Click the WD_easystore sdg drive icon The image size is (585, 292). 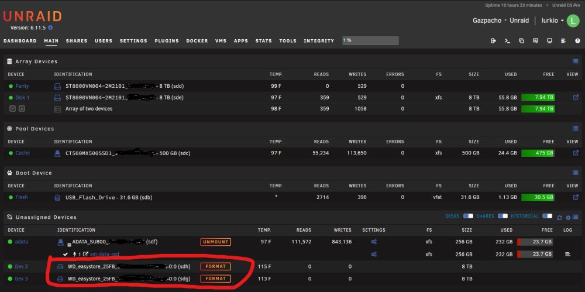coord(60,279)
